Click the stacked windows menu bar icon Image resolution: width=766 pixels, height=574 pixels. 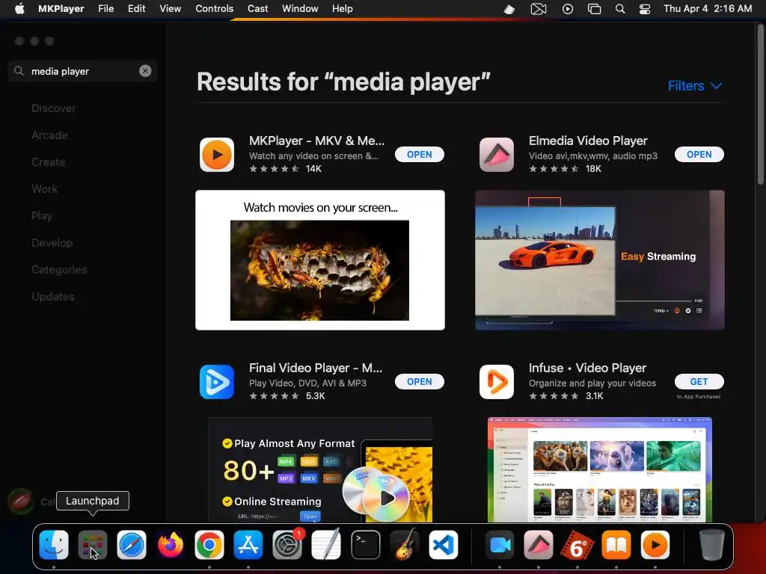(x=594, y=9)
